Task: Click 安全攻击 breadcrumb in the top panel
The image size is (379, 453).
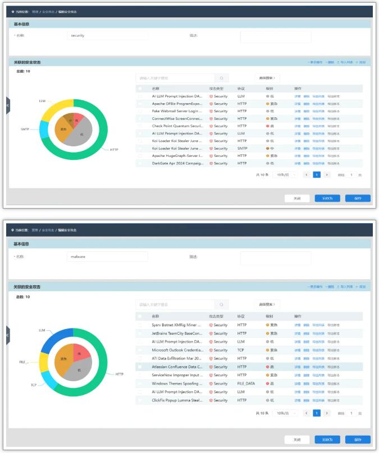Action: [x=48, y=11]
